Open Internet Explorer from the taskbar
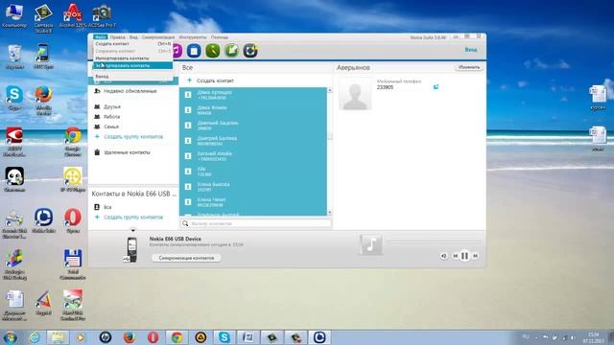This screenshot has height=345, width=614. coord(35,337)
